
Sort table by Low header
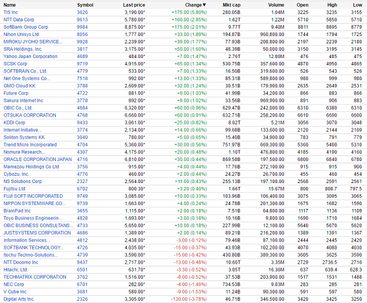pos(357,5)
